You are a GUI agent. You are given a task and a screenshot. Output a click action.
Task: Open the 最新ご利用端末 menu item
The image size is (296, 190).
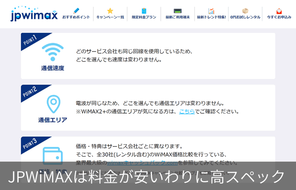pyautogui.click(x=178, y=17)
